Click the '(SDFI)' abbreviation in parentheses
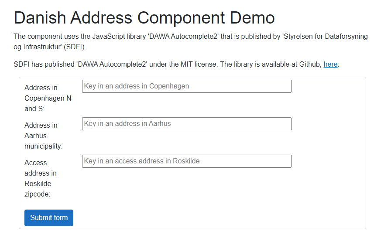The height and width of the screenshot is (244, 381). [x=75, y=47]
